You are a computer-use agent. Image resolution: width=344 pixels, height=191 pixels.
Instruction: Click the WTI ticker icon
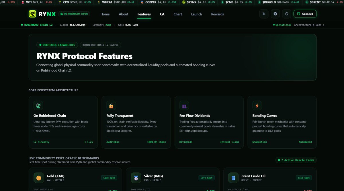[x=23, y=2]
